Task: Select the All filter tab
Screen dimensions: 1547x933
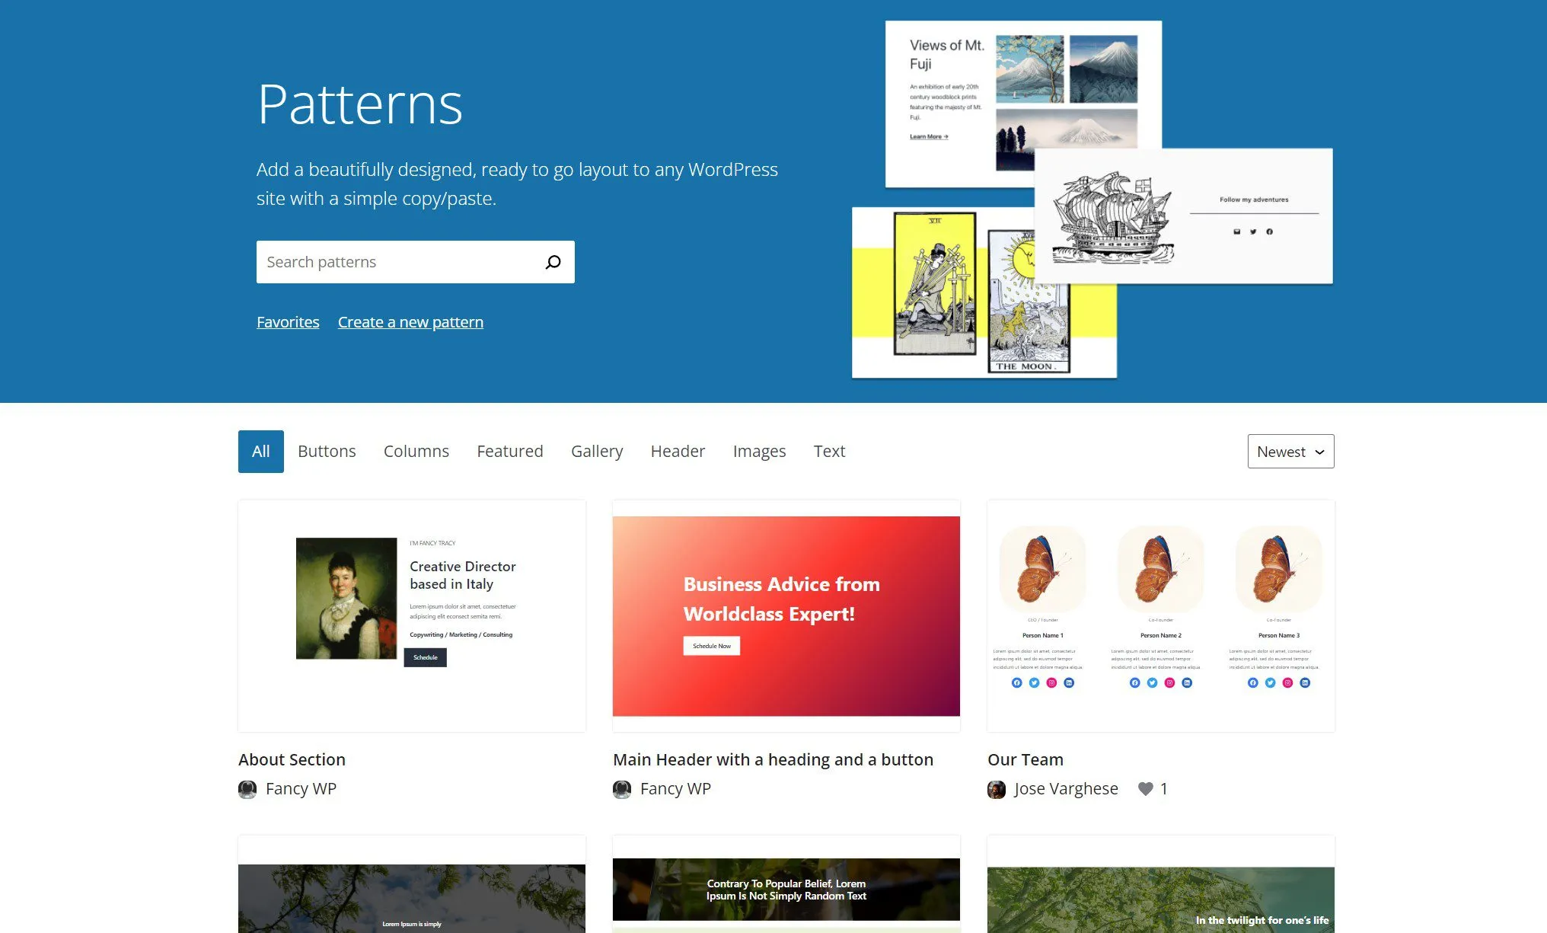Action: click(x=261, y=451)
